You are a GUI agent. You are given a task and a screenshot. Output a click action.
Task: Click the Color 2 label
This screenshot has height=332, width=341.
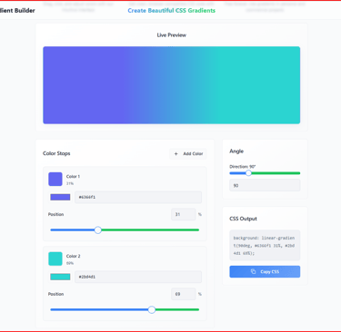pyautogui.click(x=74, y=256)
